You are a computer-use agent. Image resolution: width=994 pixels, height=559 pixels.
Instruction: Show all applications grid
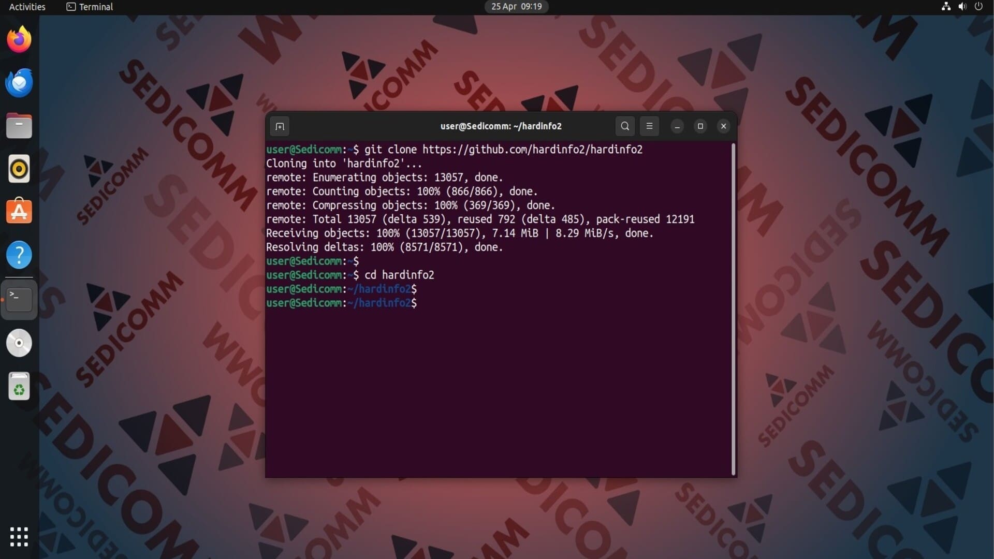(19, 537)
